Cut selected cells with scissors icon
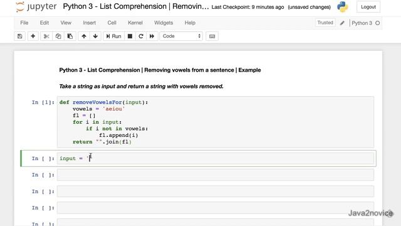Screen dimensions: 401x226 coord(46,36)
